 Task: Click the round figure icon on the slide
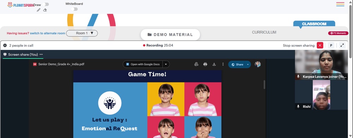[110, 103]
